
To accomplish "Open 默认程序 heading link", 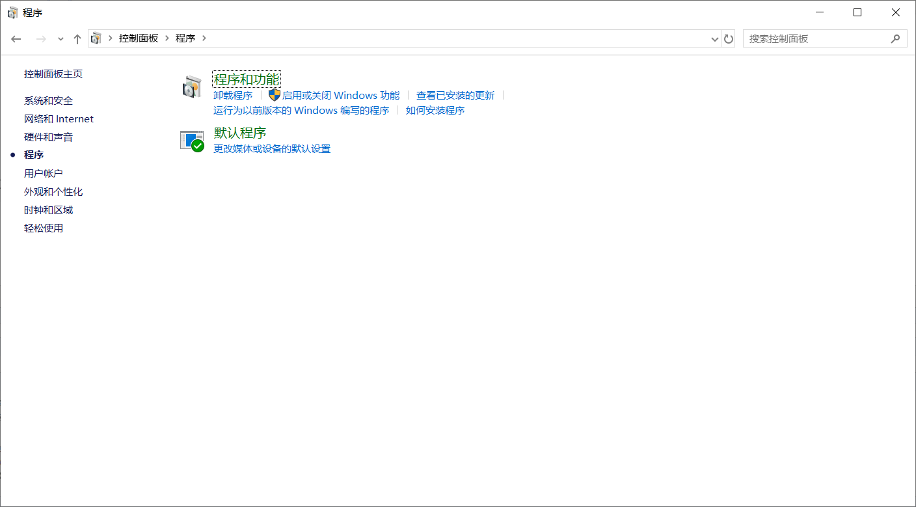I will click(x=240, y=133).
